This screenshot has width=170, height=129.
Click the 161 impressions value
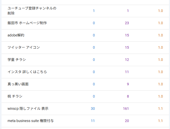[x=126, y=109]
